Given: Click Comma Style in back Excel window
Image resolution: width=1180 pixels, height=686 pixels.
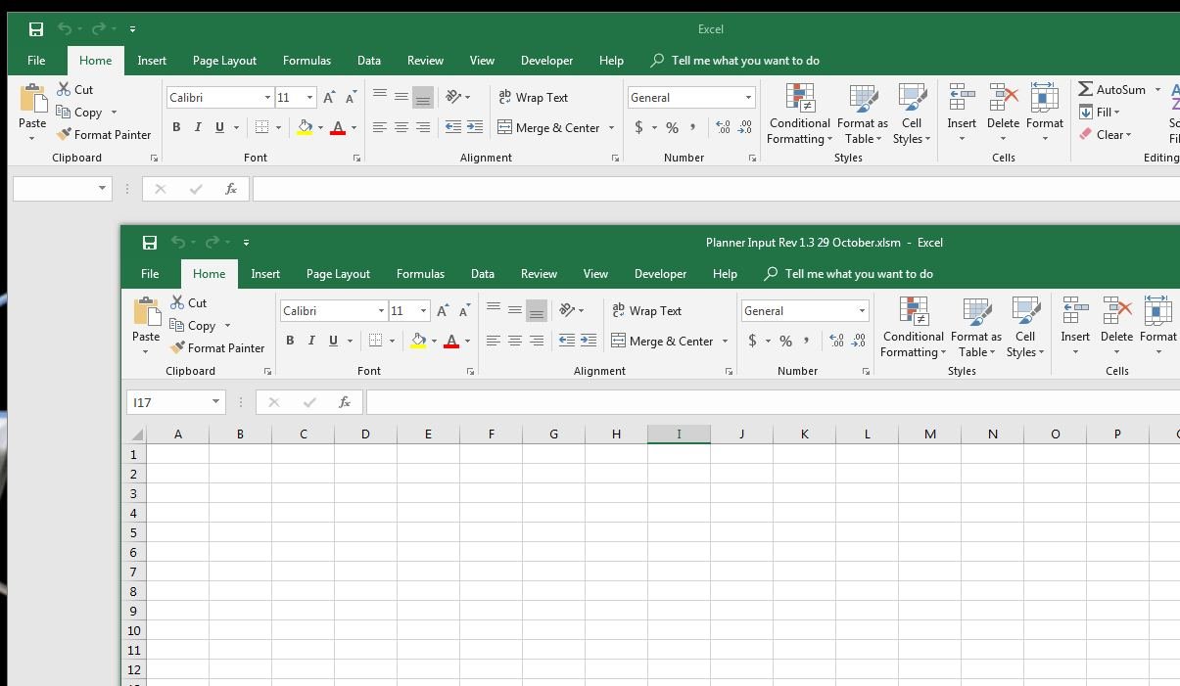Looking at the screenshot, I should (693, 127).
